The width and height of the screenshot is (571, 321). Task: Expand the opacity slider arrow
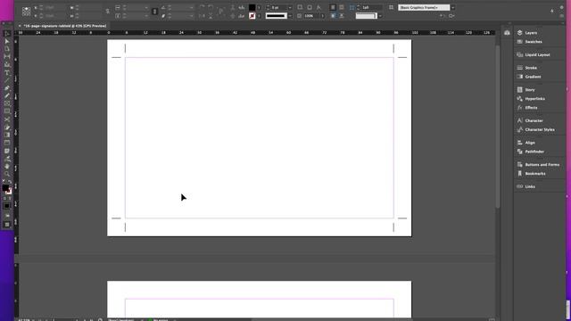pos(323,16)
